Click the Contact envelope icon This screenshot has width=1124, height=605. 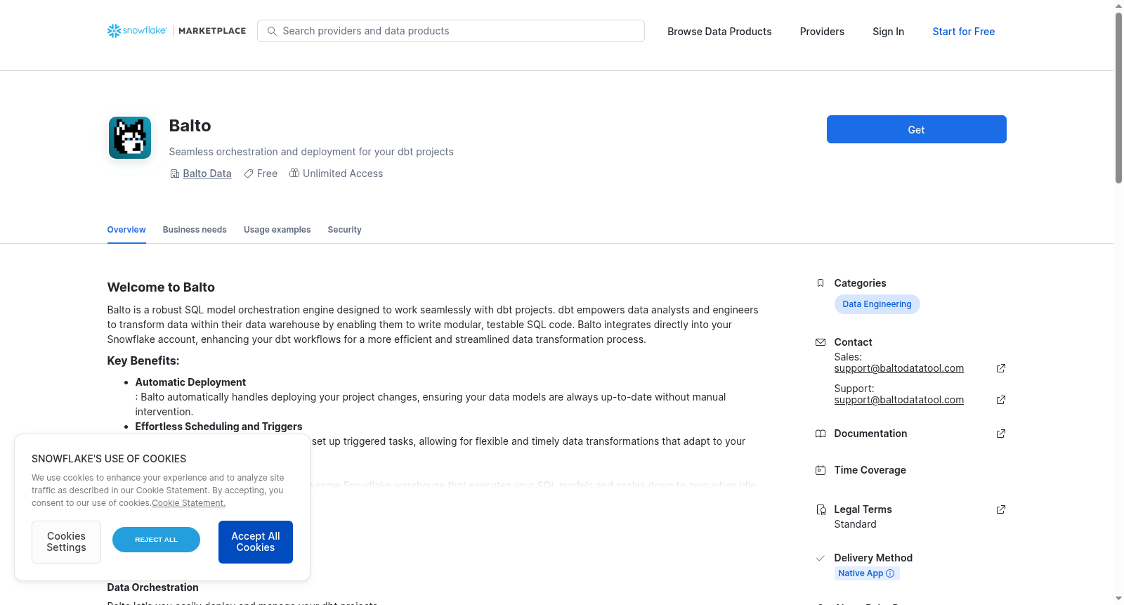(821, 342)
